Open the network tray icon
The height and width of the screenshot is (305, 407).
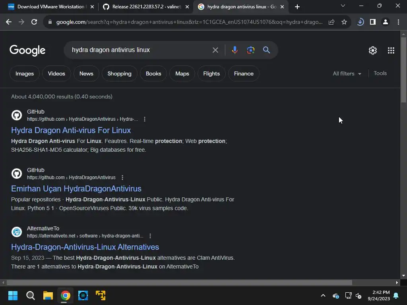point(348,295)
